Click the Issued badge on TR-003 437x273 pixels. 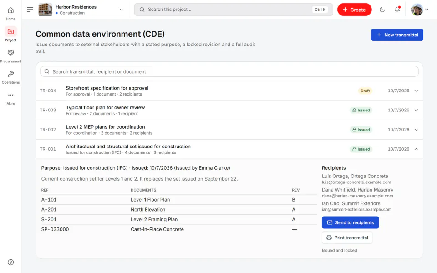tap(361, 110)
